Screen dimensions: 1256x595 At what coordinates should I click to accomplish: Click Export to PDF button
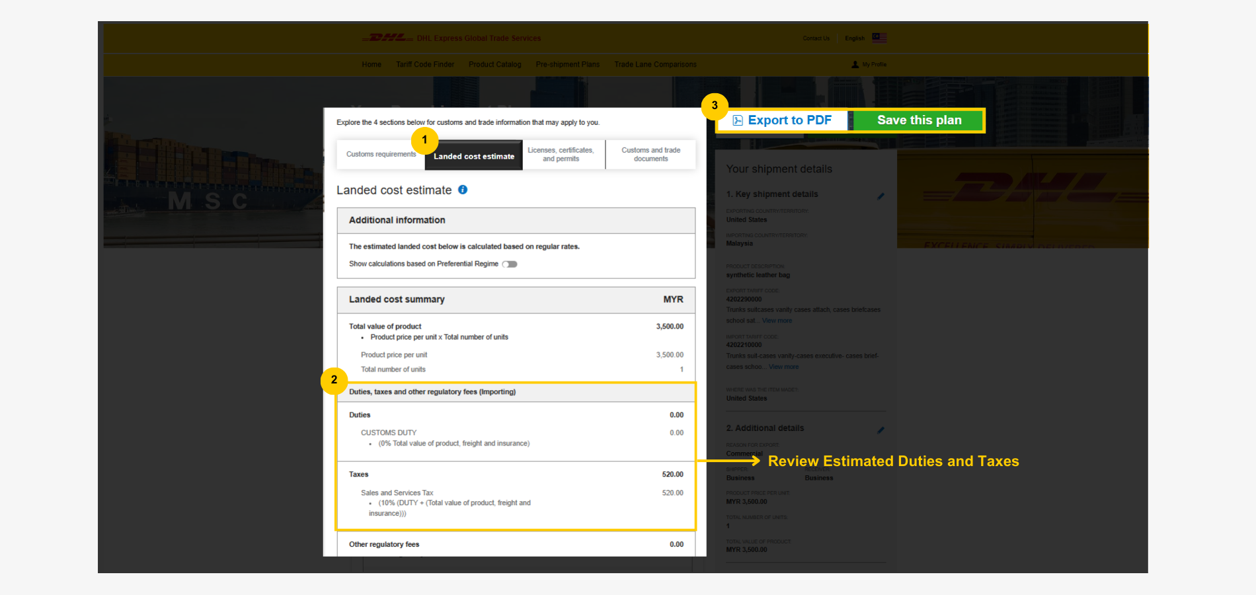(x=783, y=120)
